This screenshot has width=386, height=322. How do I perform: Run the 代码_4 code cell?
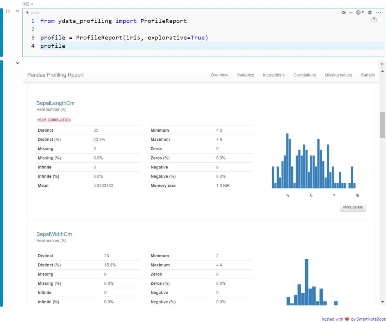(x=28, y=13)
